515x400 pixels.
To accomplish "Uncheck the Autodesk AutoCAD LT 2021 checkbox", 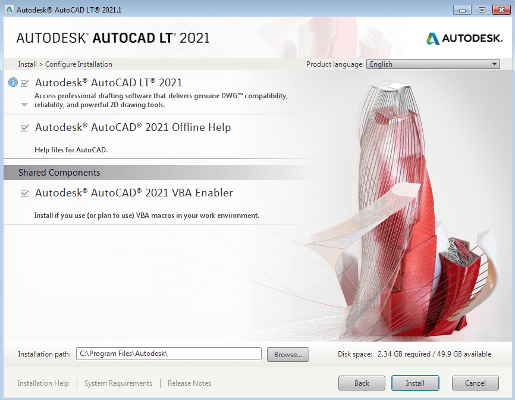I will (x=24, y=83).
